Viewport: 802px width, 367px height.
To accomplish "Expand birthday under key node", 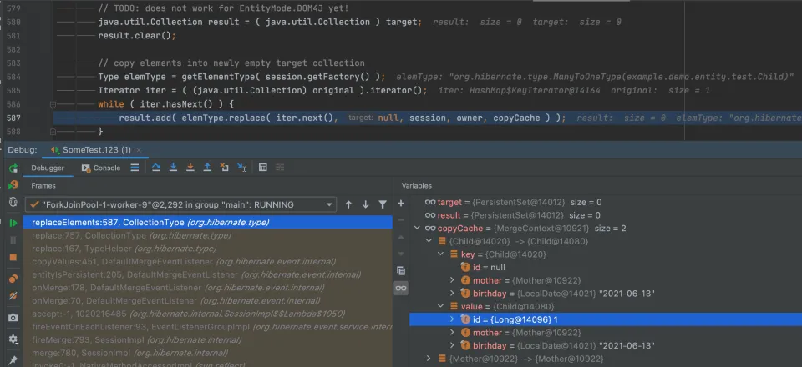I will coord(452,294).
